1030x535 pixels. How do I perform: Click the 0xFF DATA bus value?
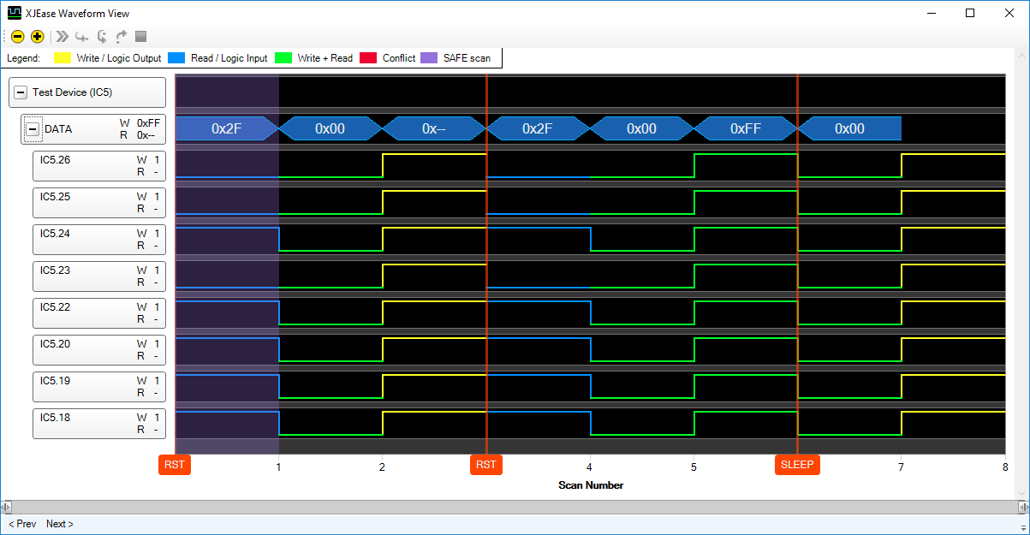[746, 128]
